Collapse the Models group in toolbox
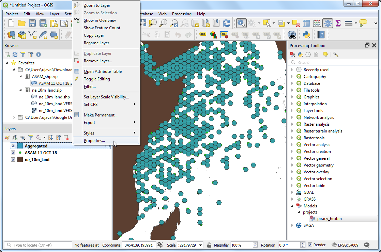This screenshot has height=252, width=381. [292, 206]
